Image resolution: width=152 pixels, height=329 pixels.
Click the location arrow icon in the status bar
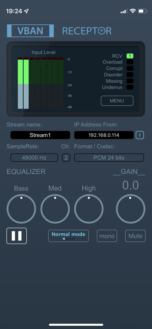click(x=26, y=11)
